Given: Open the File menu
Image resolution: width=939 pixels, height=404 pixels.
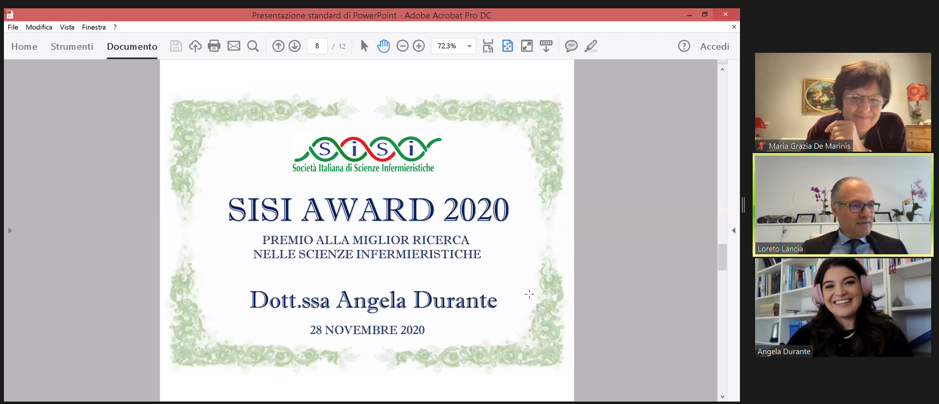Looking at the screenshot, I should click(x=13, y=27).
